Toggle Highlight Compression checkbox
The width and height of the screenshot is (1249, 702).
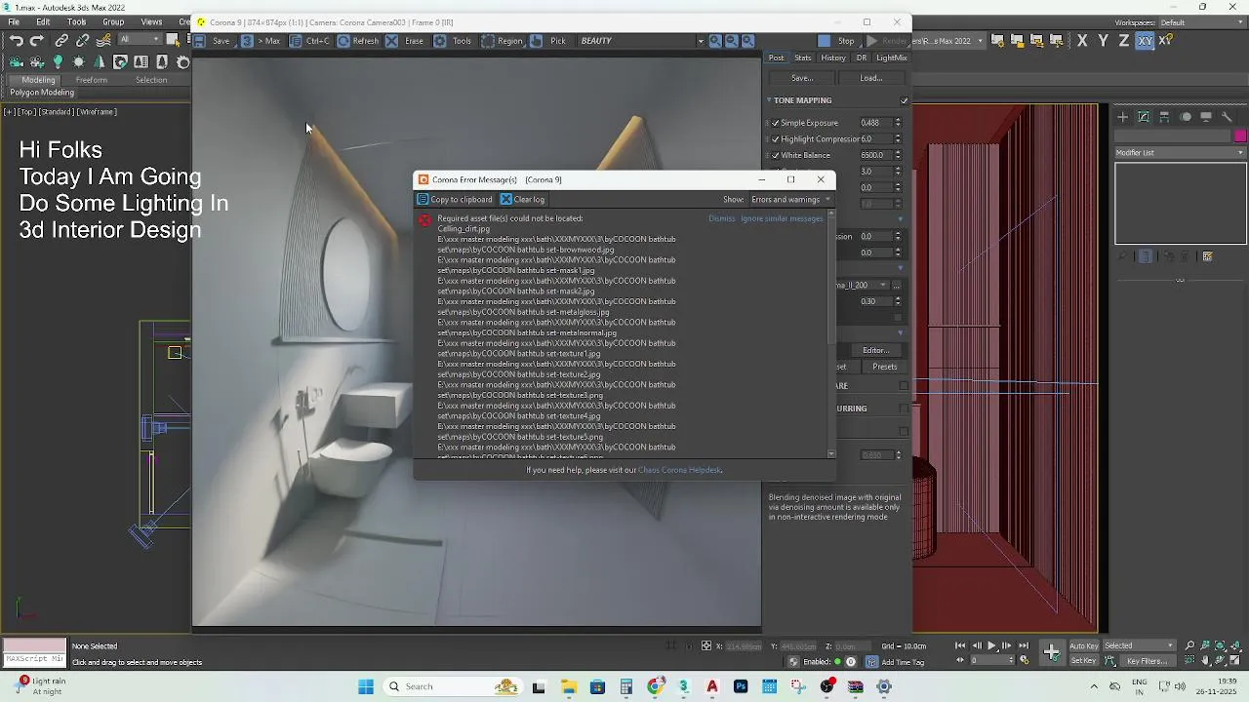pos(776,139)
